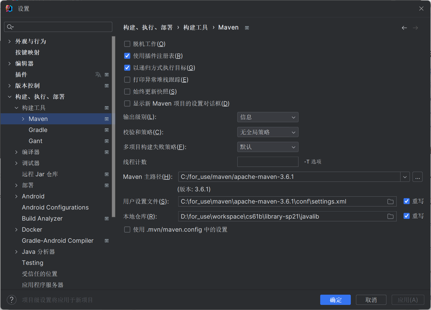Screen dimensions: 431x310
Task: Click the folder icon beside 本地仓库 path
Action: 390,216
